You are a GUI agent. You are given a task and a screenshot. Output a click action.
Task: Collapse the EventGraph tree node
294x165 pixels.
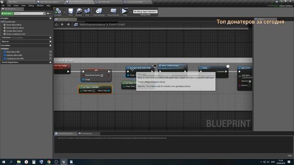(x=1, y=22)
